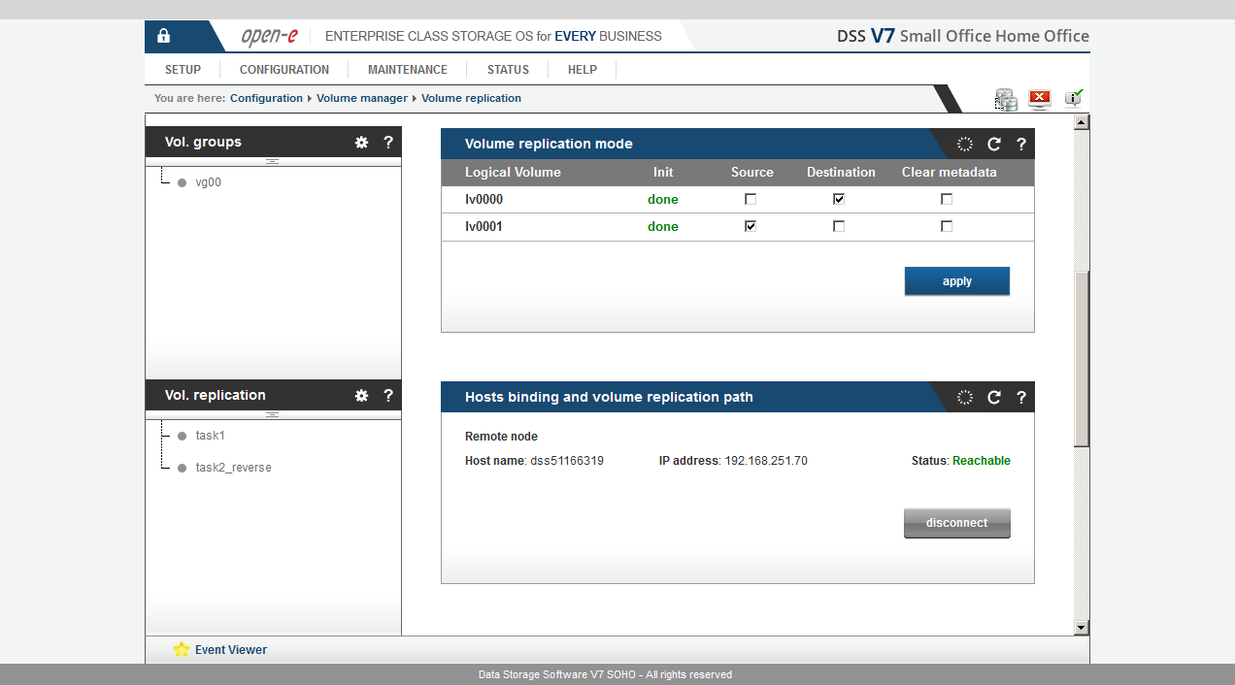Image resolution: width=1235 pixels, height=685 pixels.
Task: Collapse Vol. replication panel via handle
Action: [x=273, y=414]
